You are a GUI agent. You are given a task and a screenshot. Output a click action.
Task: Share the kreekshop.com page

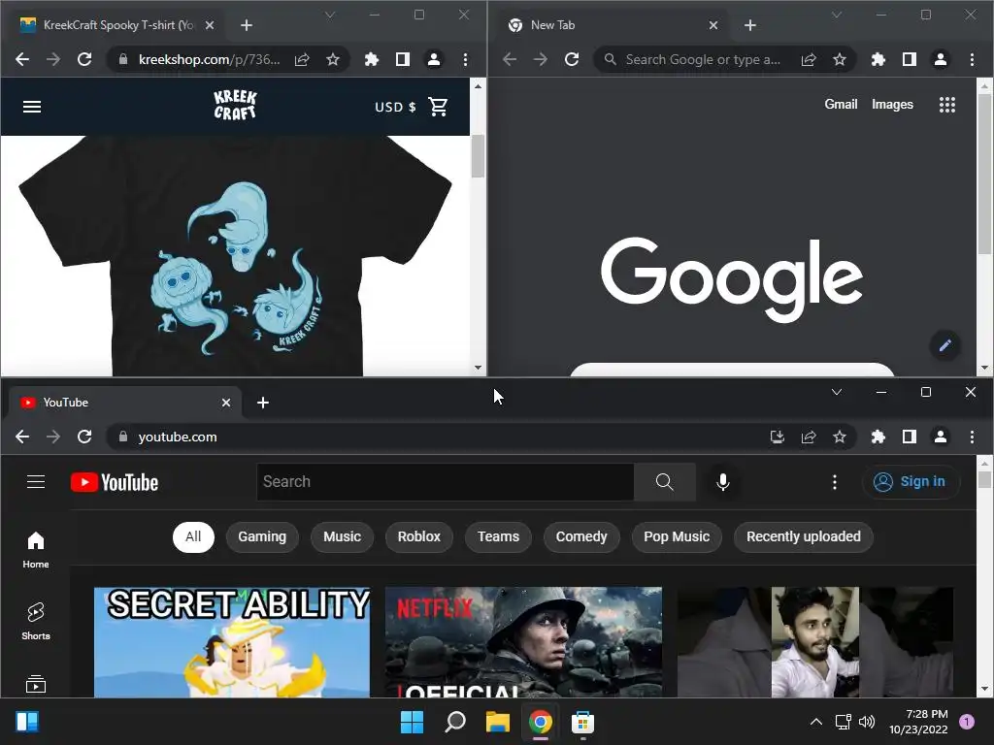pyautogui.click(x=303, y=59)
